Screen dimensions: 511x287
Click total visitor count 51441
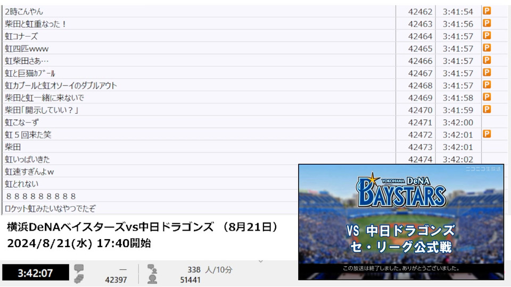(191, 280)
